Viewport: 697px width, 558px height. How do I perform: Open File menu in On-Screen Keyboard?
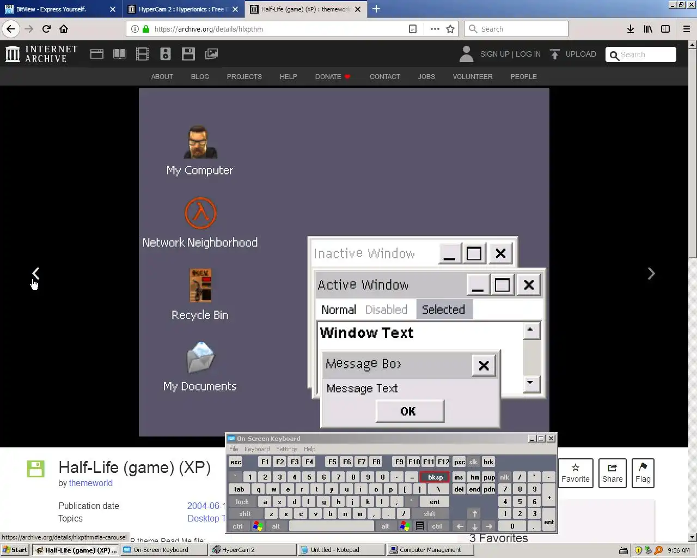234,449
